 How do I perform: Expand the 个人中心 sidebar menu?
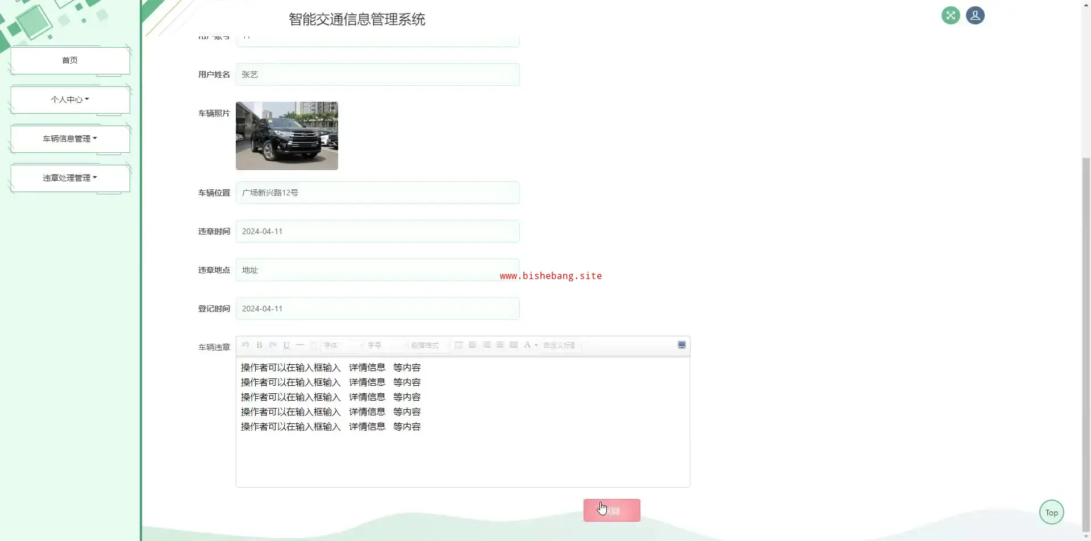tap(70, 99)
